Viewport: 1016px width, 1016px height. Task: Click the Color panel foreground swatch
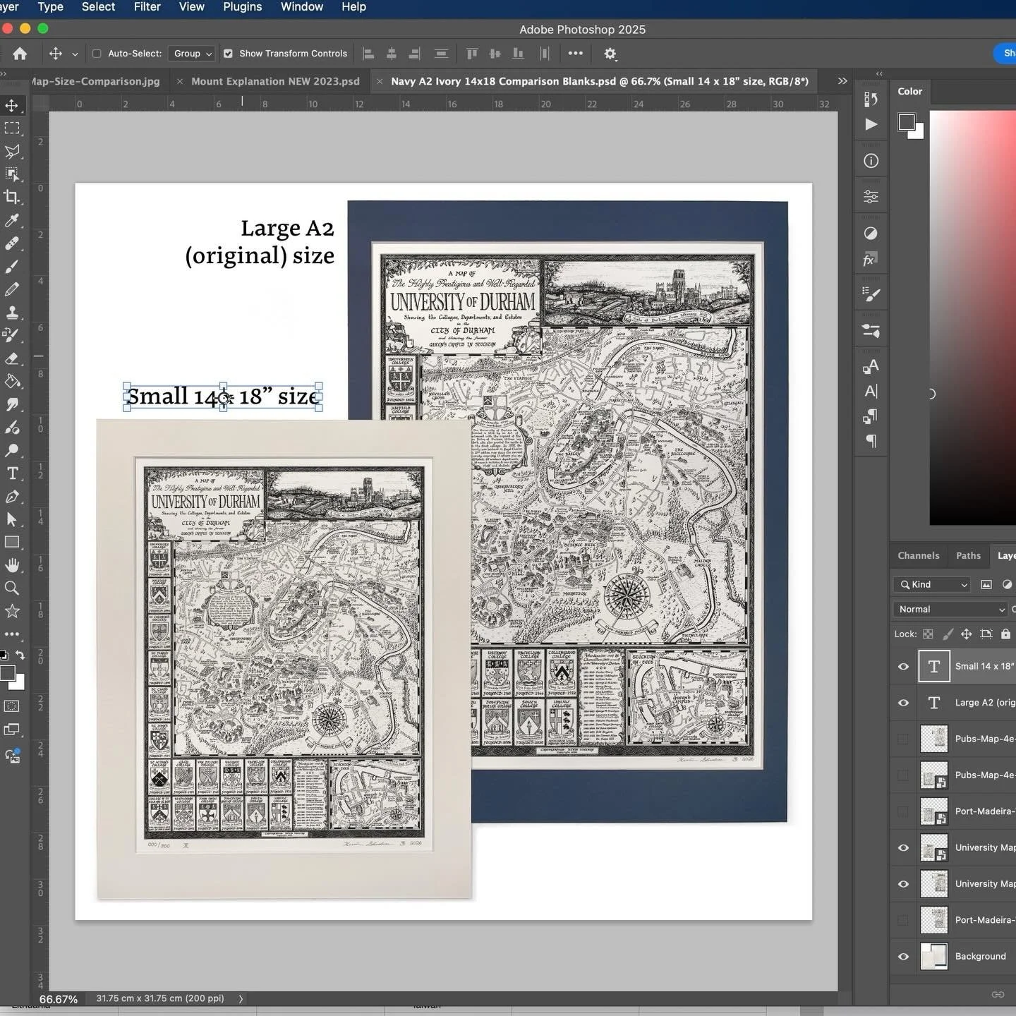[x=907, y=122]
